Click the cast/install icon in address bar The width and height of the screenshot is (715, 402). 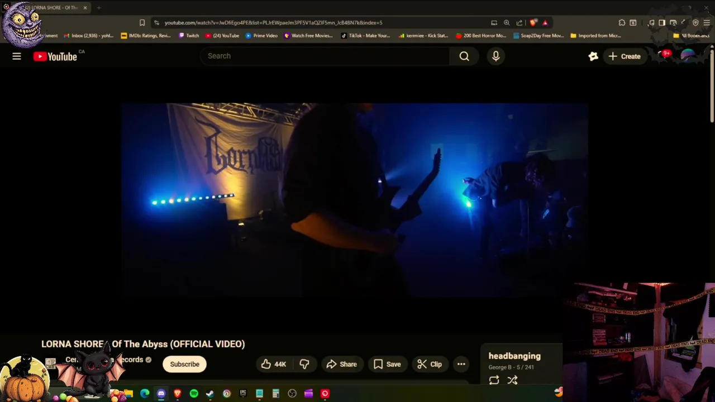(x=494, y=23)
